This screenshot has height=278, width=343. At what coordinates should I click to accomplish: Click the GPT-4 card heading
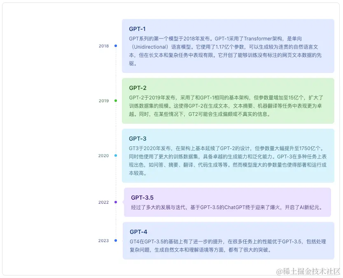138,232
